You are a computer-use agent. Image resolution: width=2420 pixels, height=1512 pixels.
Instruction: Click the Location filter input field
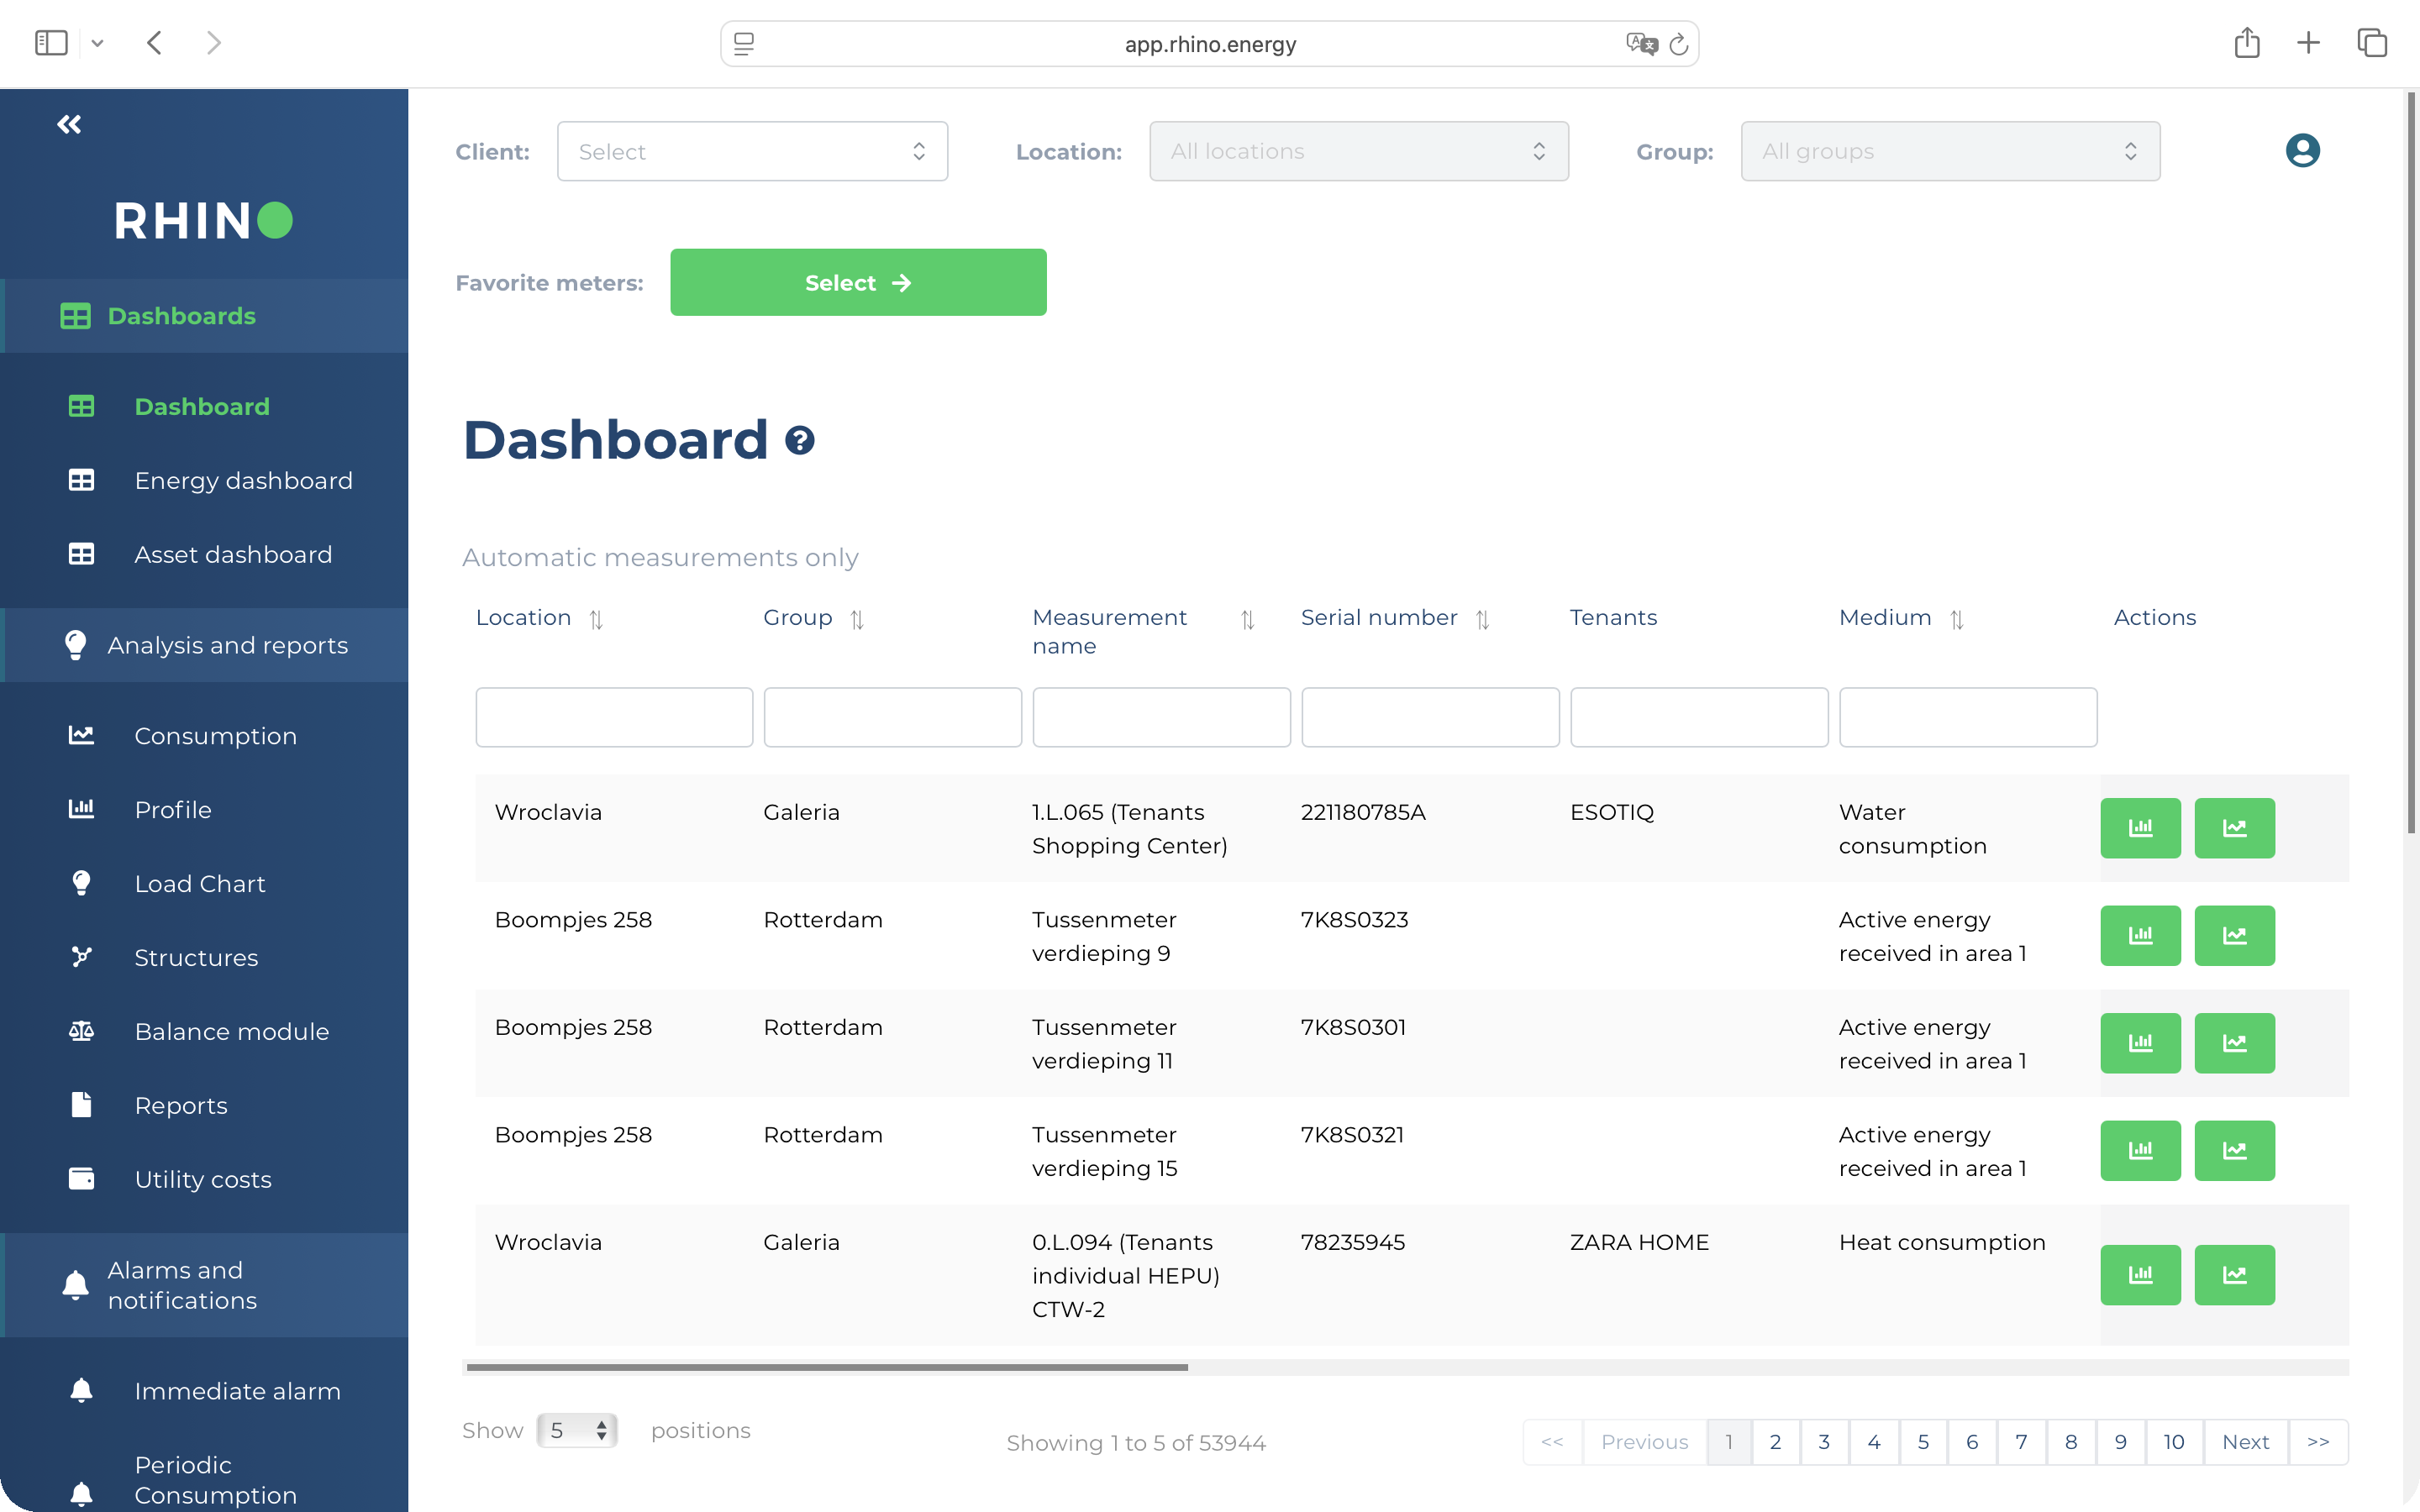pos(614,717)
